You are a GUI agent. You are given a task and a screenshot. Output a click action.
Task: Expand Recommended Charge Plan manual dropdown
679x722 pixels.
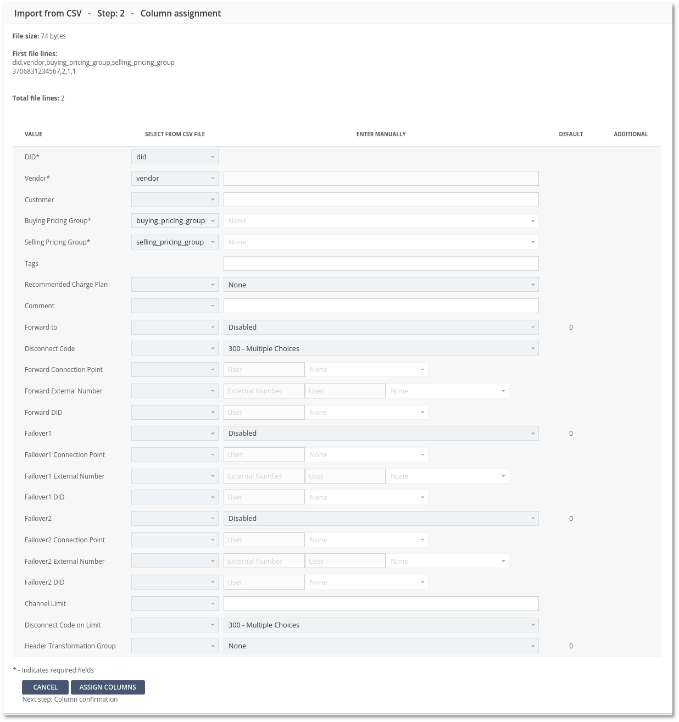[x=381, y=285]
